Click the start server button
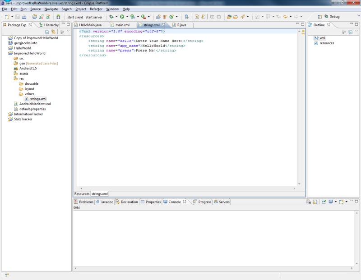Viewport: 361px width, 280px height. pyautogui.click(x=94, y=17)
